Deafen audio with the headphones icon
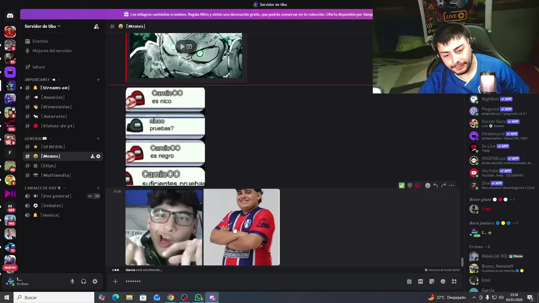Image resolution: width=539 pixels, height=303 pixels. 83,282
